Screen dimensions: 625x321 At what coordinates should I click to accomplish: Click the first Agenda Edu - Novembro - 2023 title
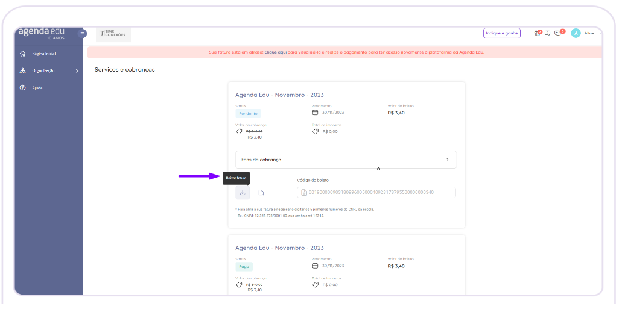(x=279, y=95)
